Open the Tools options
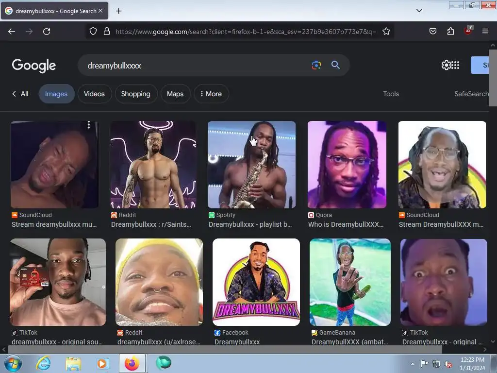497x373 pixels. pos(391,94)
